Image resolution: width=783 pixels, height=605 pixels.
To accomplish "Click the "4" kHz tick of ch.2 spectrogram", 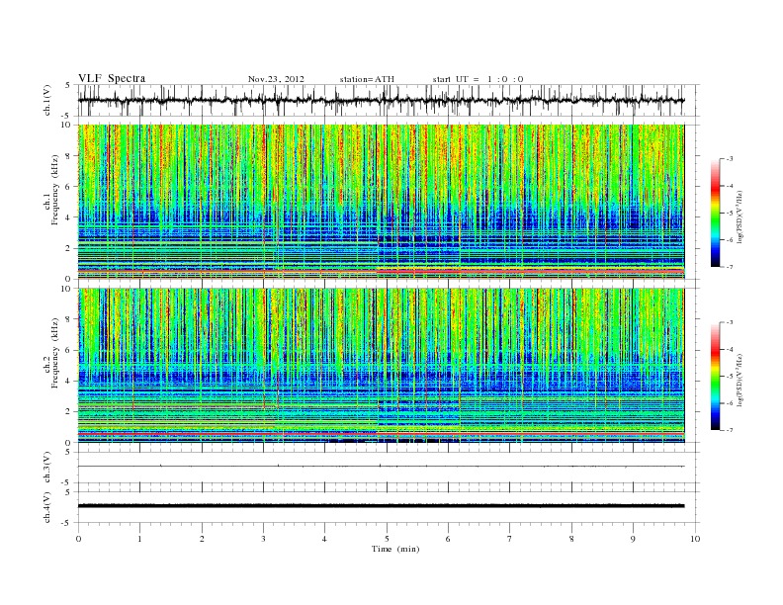I will (69, 381).
